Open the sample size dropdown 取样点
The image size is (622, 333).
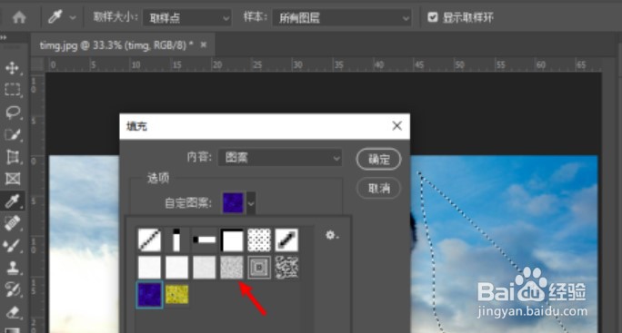(x=186, y=18)
